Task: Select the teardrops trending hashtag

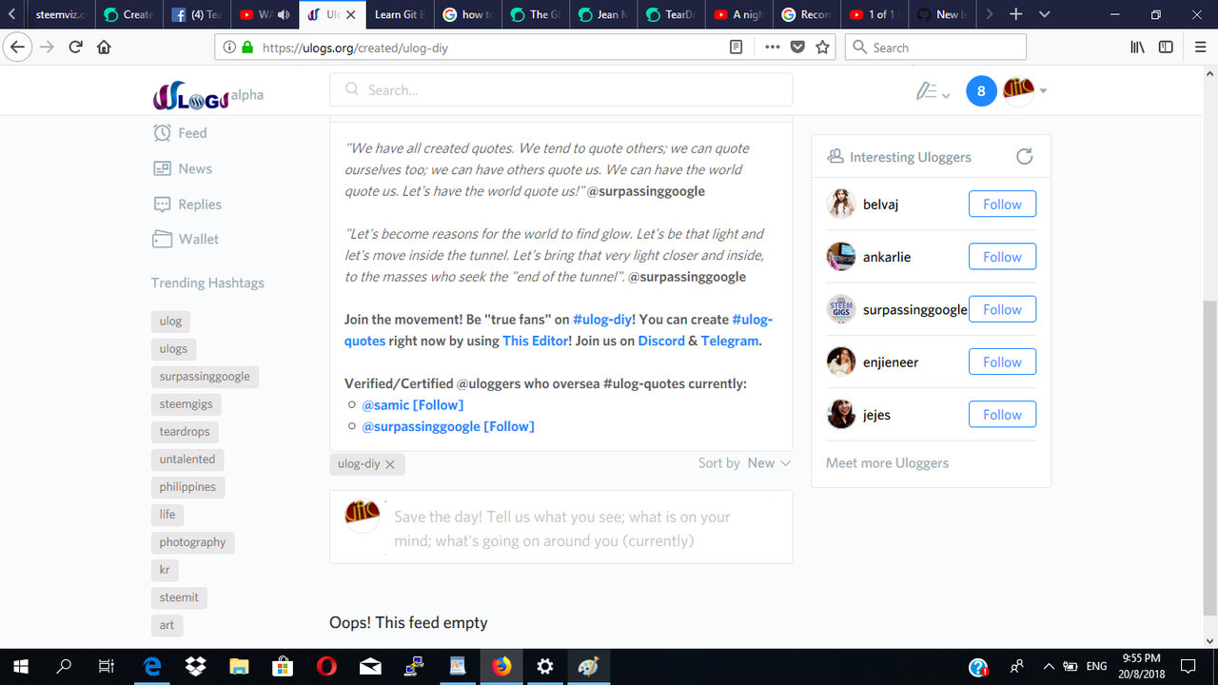Action: click(185, 432)
